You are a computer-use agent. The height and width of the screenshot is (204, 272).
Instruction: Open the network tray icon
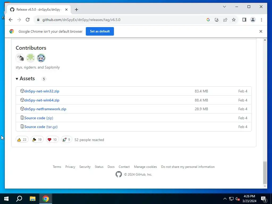point(231,199)
